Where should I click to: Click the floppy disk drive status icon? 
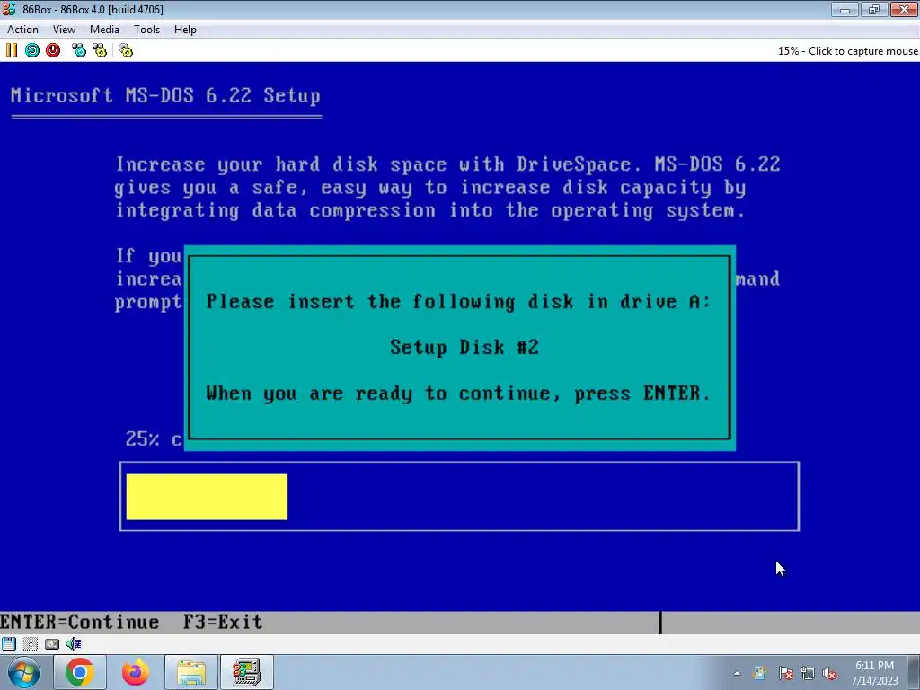click(9, 643)
